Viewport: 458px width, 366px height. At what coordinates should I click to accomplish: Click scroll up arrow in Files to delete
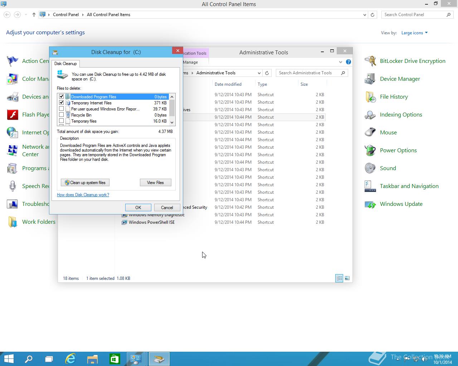point(172,97)
